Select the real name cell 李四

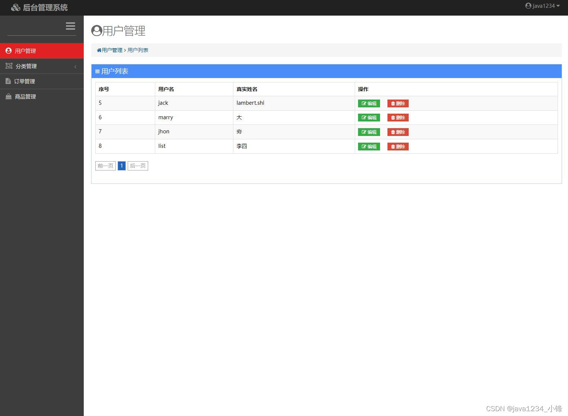click(x=294, y=146)
